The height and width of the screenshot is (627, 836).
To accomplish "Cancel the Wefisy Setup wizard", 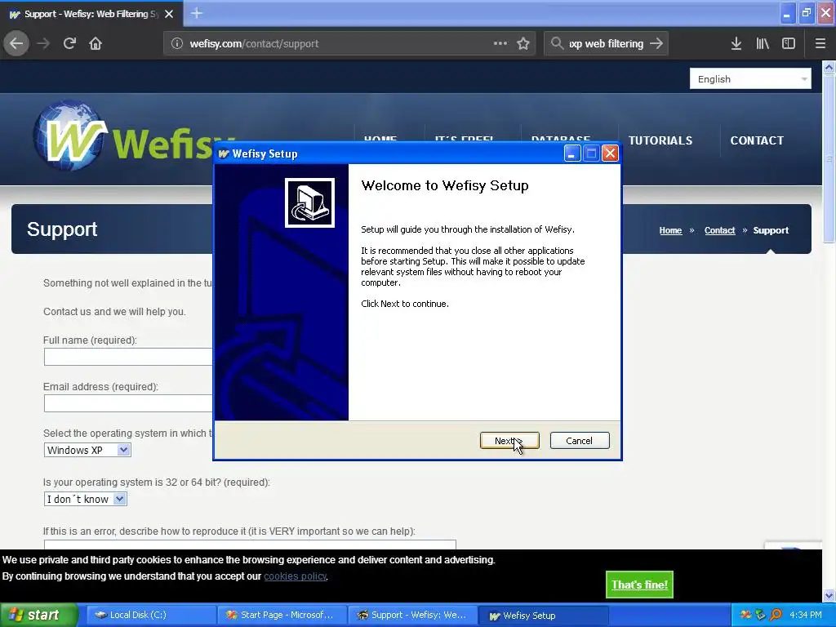I will (579, 440).
